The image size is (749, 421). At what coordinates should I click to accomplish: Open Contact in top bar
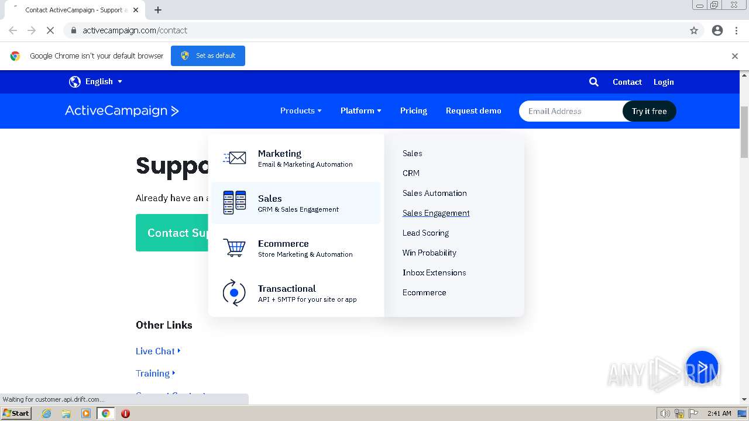coord(627,82)
